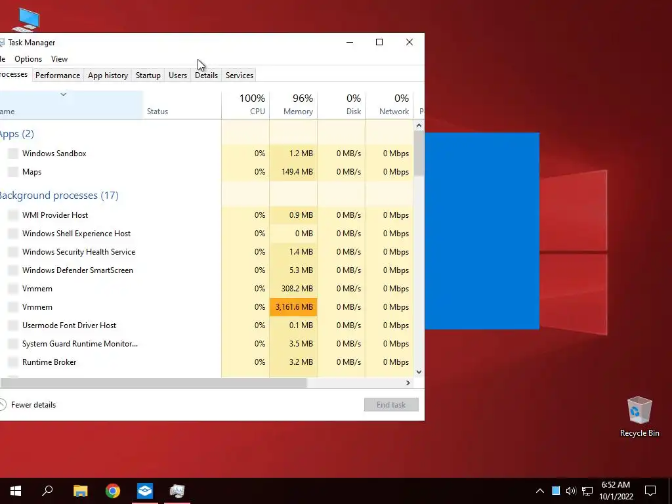672x504 pixels.
Task: Click the Apps (2) group header
Action: click(x=16, y=134)
